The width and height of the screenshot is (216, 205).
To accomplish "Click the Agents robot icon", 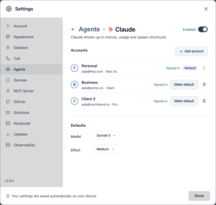I will [x=8, y=69].
